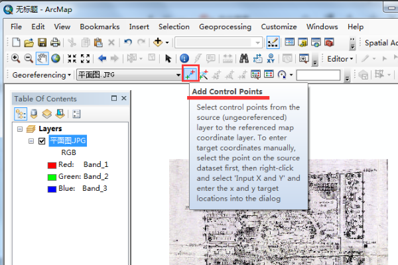Open georeferencing Viewer window
Viewport: 398px width, 265px height.
click(x=255, y=75)
